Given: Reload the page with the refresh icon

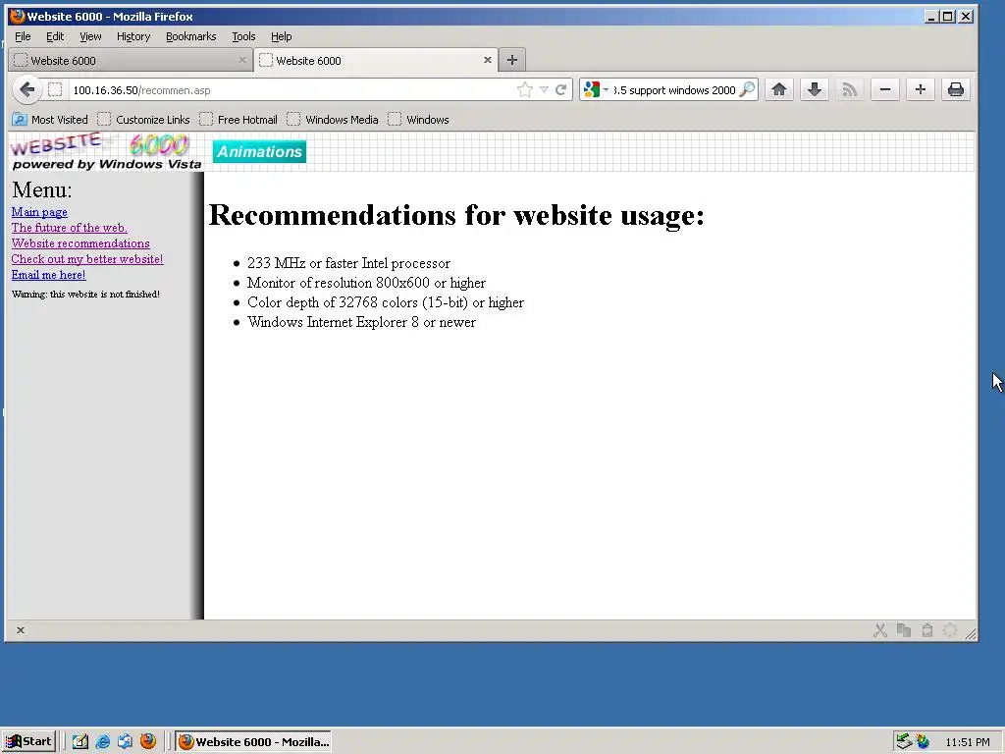Looking at the screenshot, I should pyautogui.click(x=560, y=89).
